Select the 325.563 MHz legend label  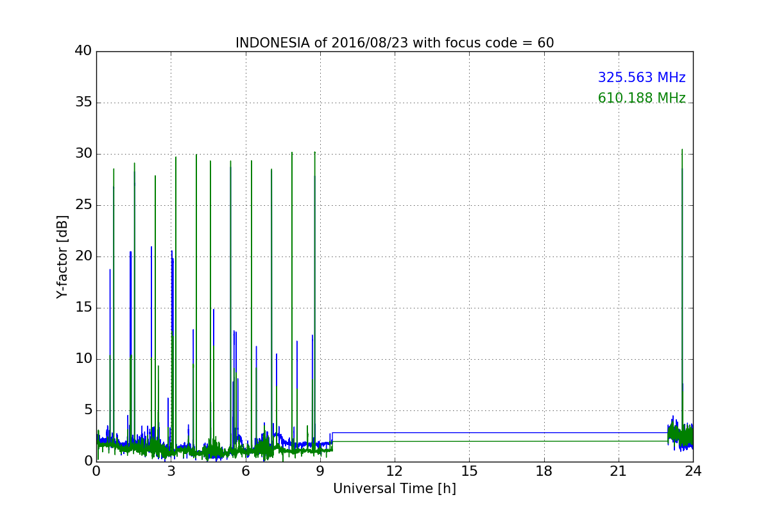(642, 78)
